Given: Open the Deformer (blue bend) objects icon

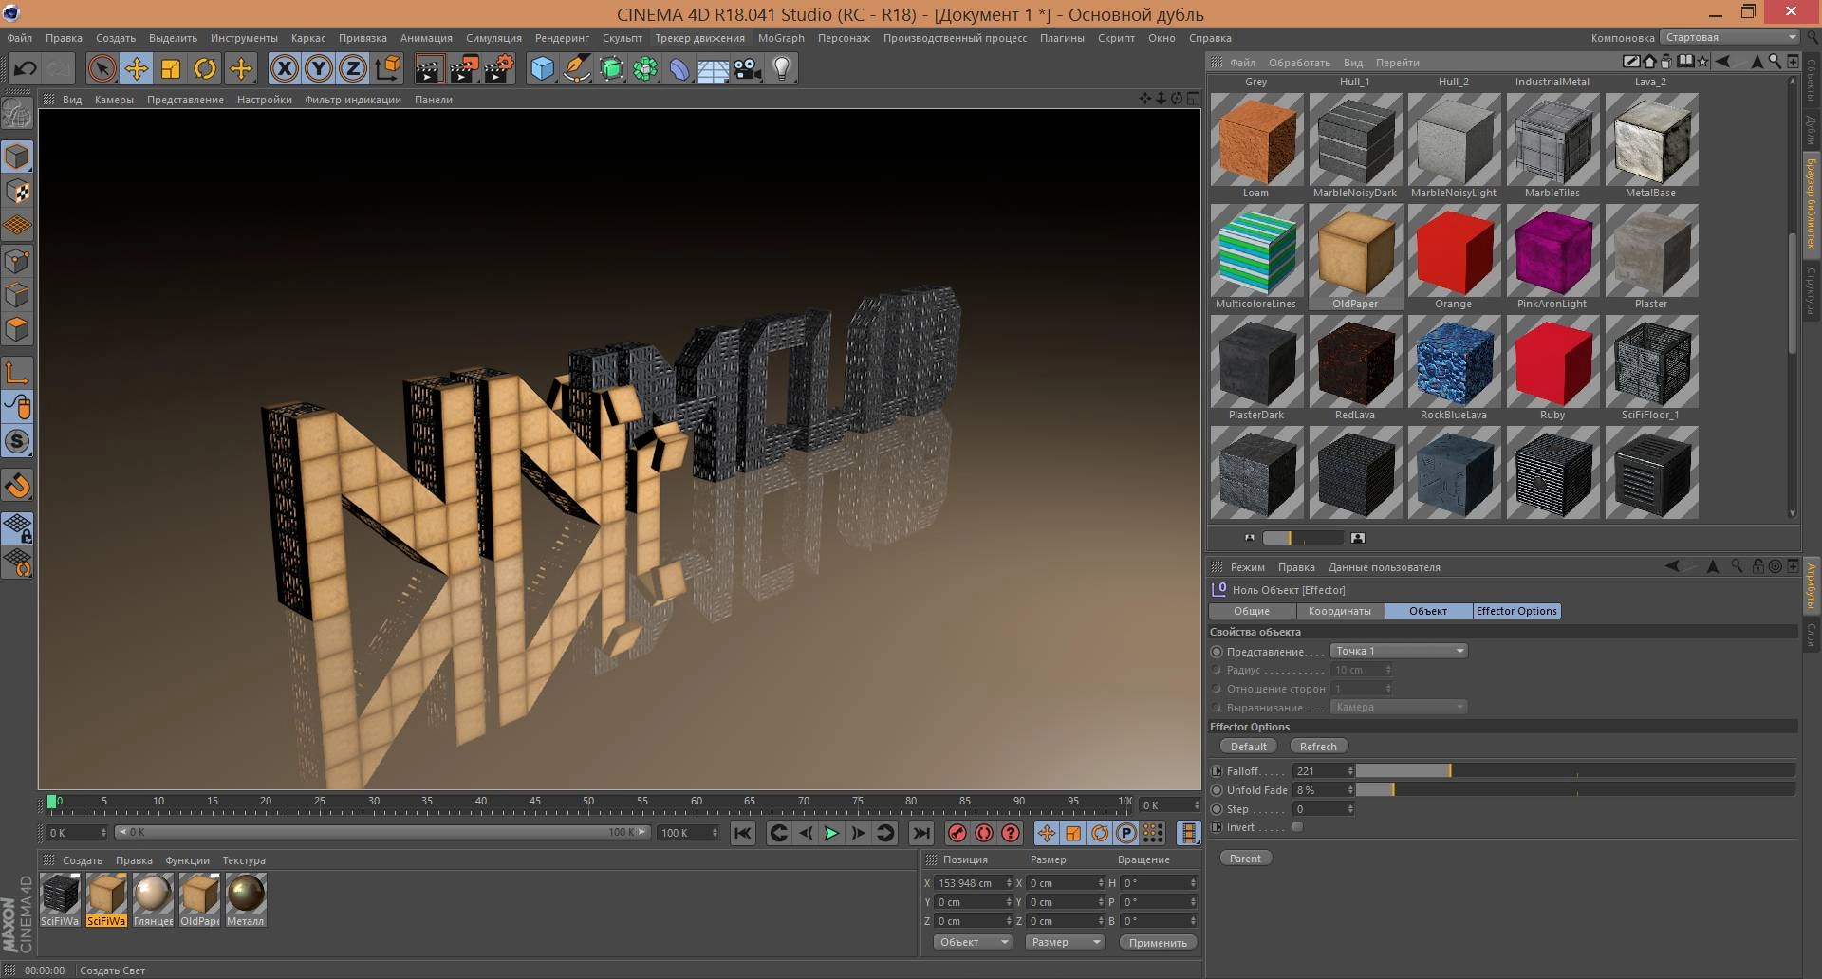Looking at the screenshot, I should point(679,68).
